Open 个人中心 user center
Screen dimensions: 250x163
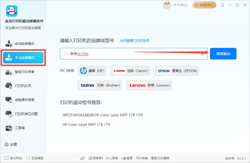180,5
